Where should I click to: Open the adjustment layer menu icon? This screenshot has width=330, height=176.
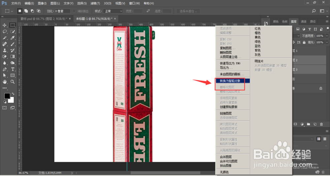pos(302,124)
